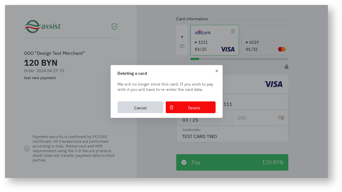
Task: Click the green shield checkmark icon near logo
Action: coord(114,27)
